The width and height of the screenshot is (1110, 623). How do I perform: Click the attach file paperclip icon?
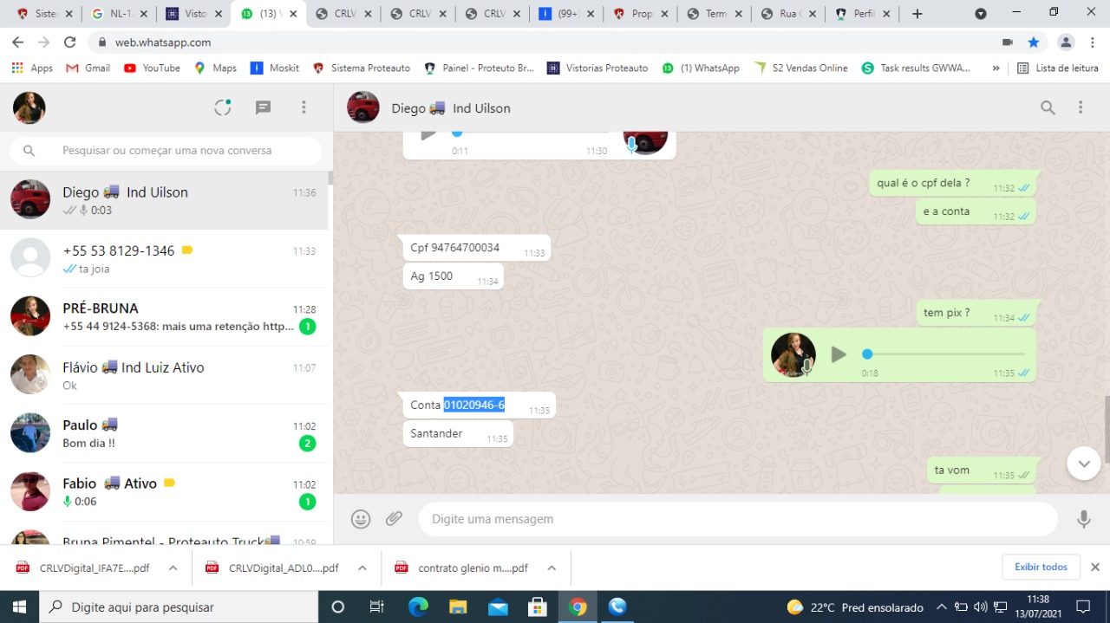(x=395, y=519)
